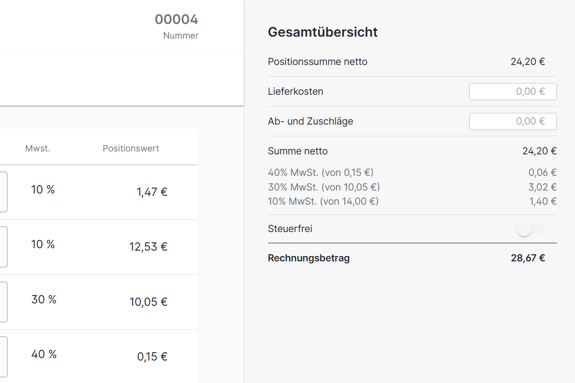Viewport: 575px width, 383px height.
Task: Click the 10,05 € position value
Action: pyautogui.click(x=148, y=302)
